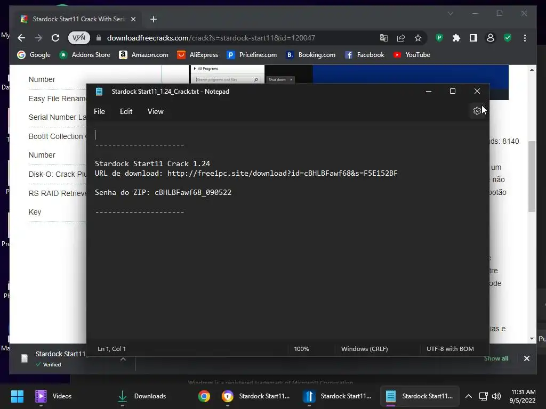Click the Senha do ZIP line
Viewport: 546px width, 409px height.
(163, 192)
